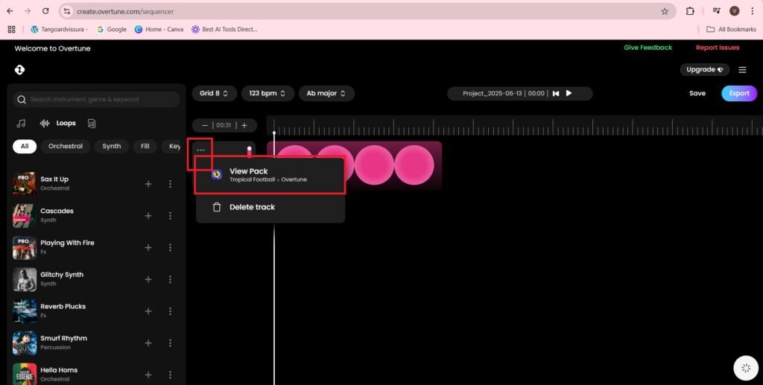Click the Export button
This screenshot has height=385, width=763.
click(739, 93)
